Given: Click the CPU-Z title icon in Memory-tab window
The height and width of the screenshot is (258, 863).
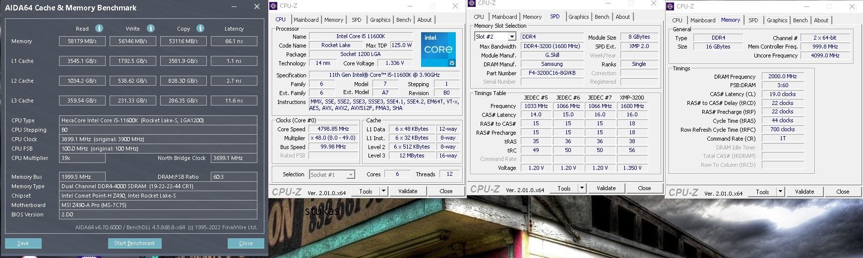Looking at the screenshot, I should tap(671, 6).
